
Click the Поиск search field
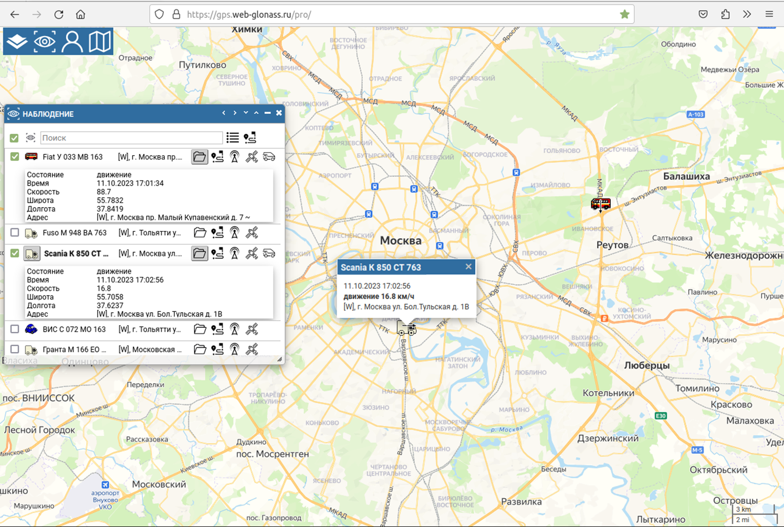point(131,138)
